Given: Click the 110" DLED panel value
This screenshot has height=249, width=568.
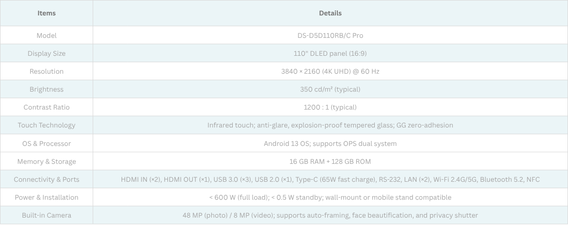Looking at the screenshot, I should pos(330,53).
